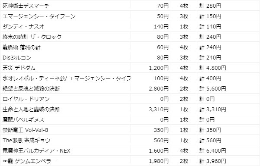Click 生命と大地と轟破の決断 card name

(31, 110)
